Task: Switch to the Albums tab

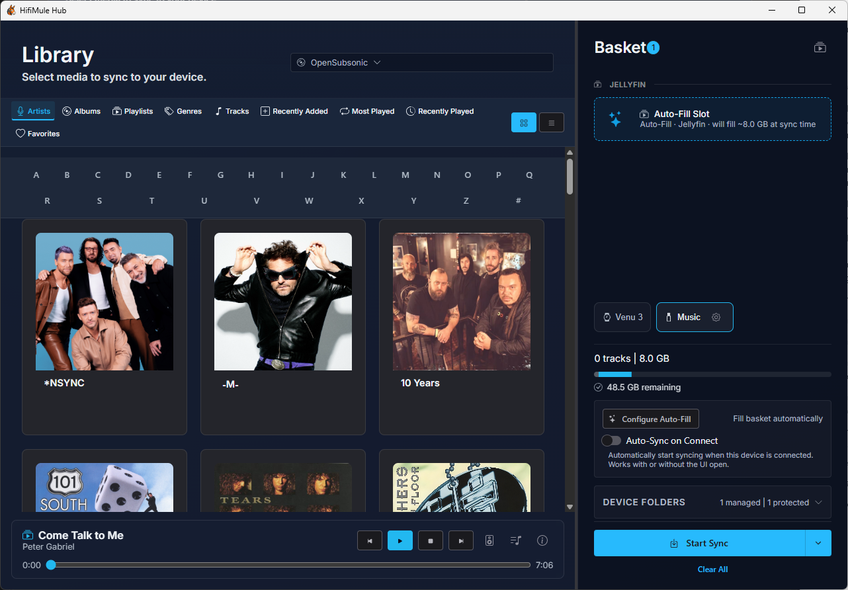Action: pos(81,111)
